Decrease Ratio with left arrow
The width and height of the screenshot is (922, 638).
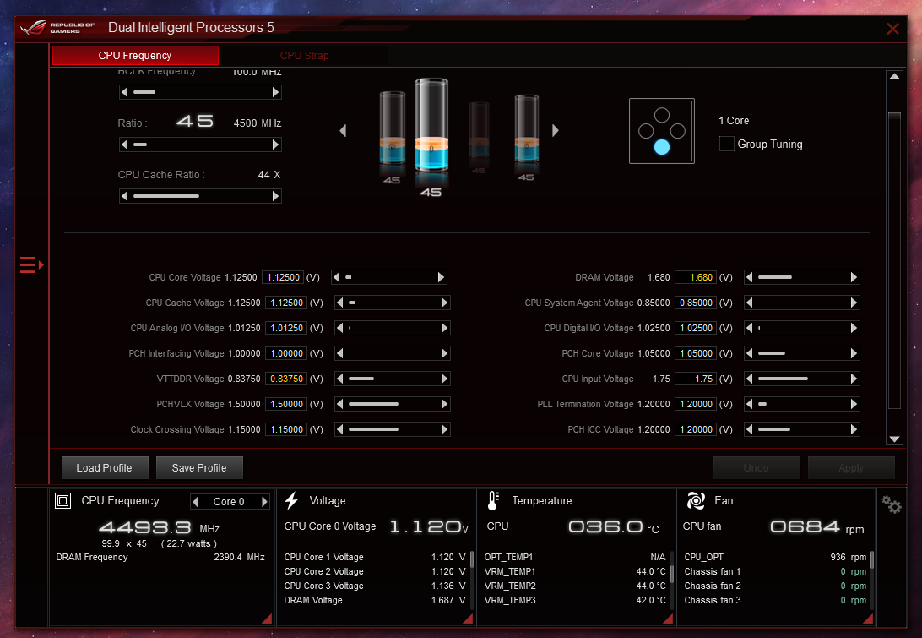tap(124, 145)
